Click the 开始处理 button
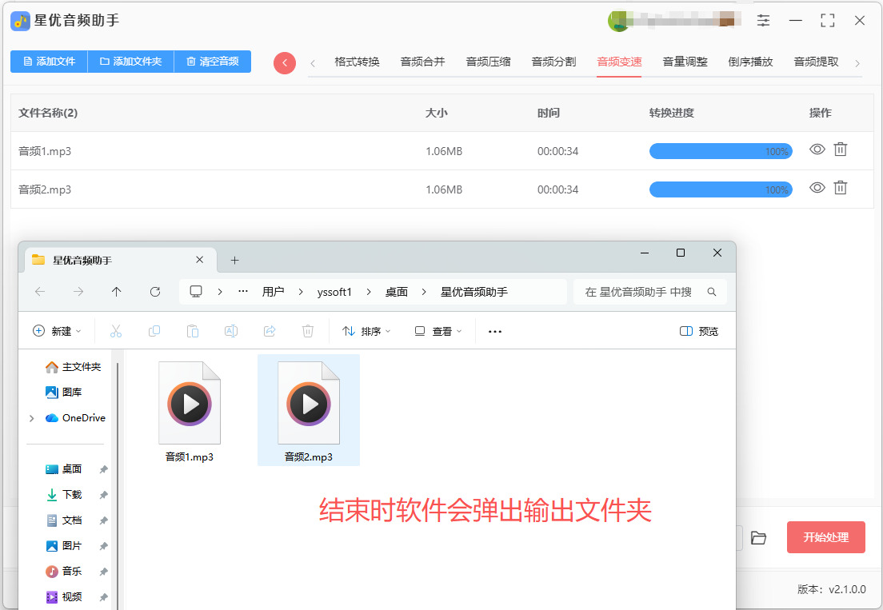Viewport: 883px width, 610px height. [x=825, y=536]
